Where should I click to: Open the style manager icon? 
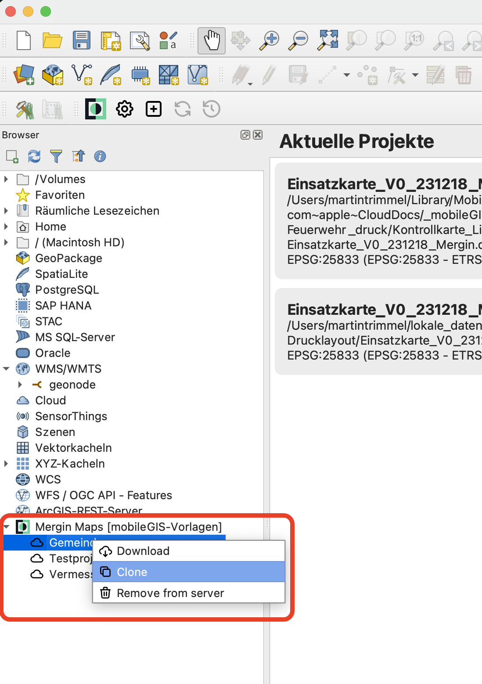[169, 40]
